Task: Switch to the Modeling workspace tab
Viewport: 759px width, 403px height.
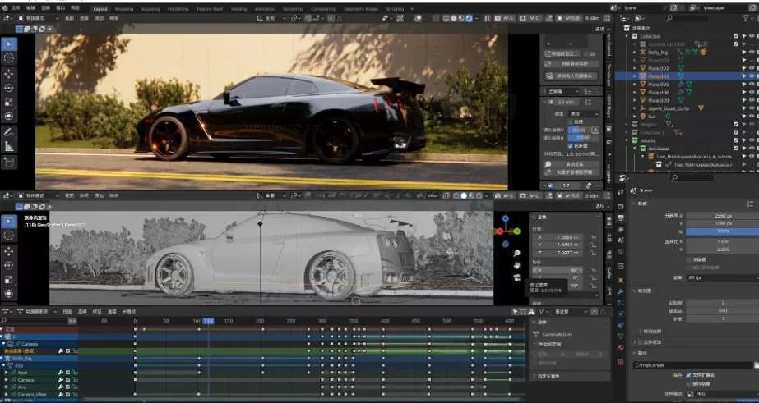Action: 124,9
